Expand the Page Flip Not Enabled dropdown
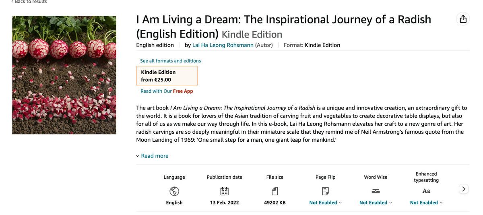483x215 pixels. (325, 203)
